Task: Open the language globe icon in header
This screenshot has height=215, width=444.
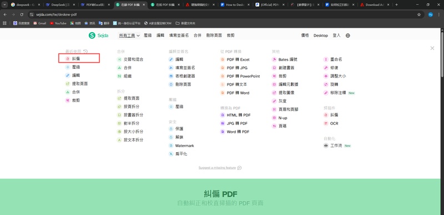Action: click(348, 36)
